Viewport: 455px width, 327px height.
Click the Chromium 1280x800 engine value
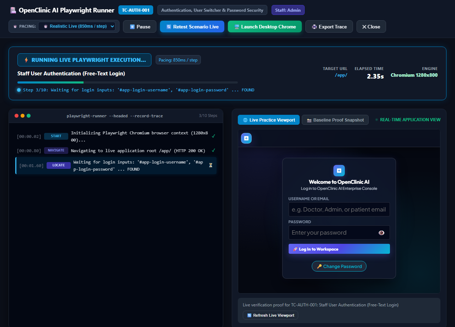pos(414,75)
